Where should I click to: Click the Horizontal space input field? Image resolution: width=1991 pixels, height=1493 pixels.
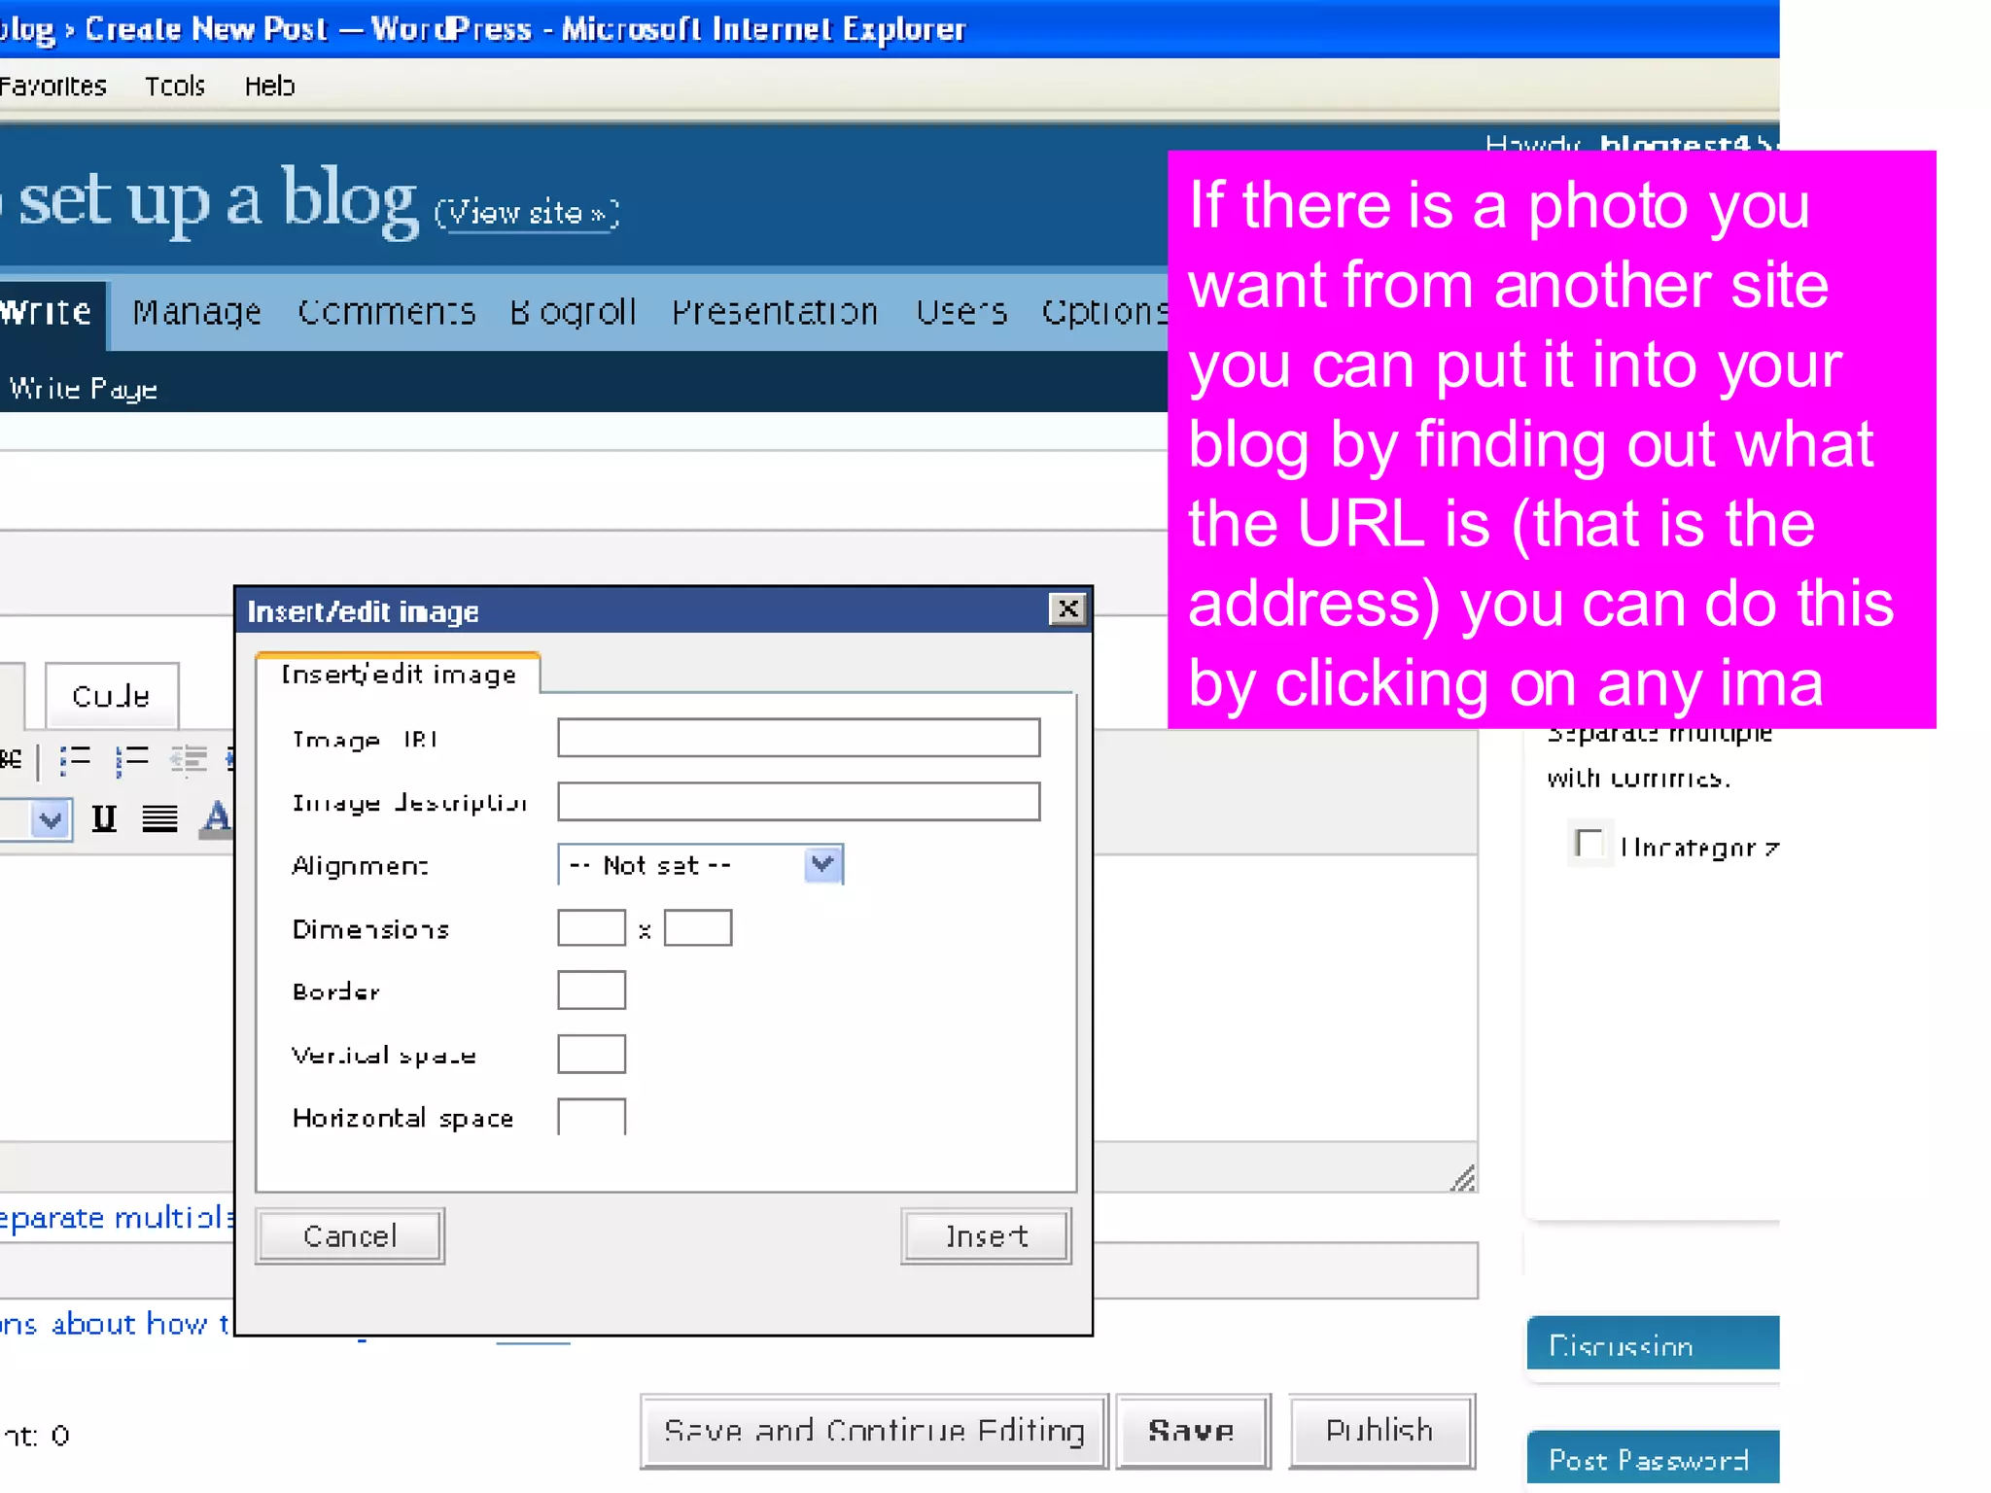(591, 1117)
